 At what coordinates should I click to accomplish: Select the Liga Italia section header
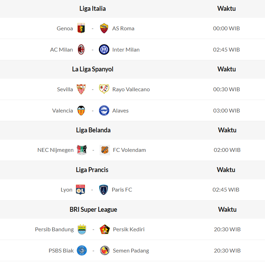(93, 8)
